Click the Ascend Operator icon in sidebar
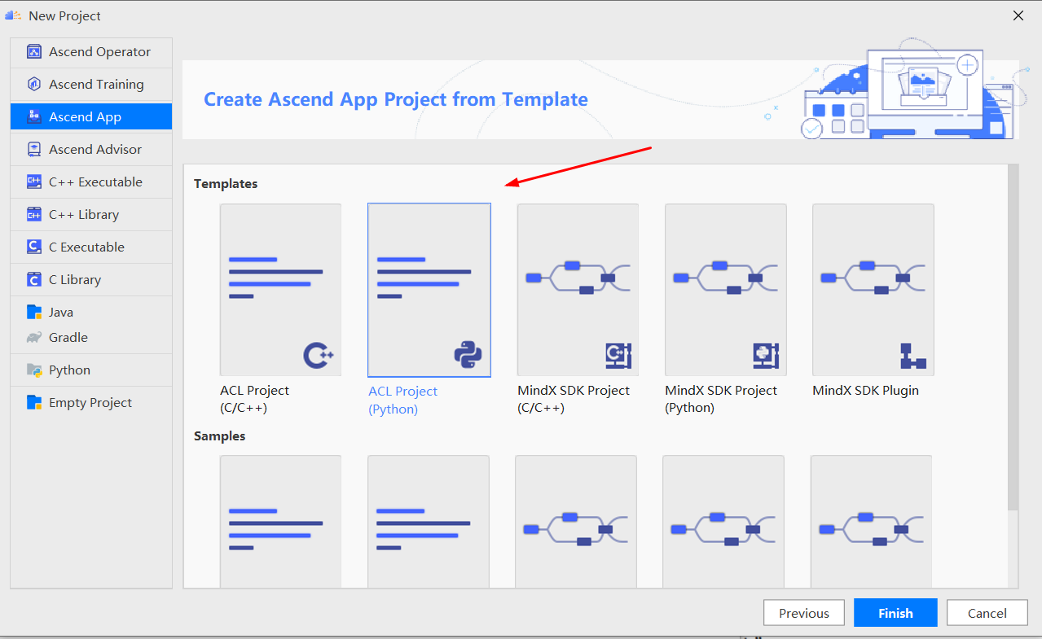Image resolution: width=1042 pixels, height=639 pixels. pyautogui.click(x=34, y=52)
